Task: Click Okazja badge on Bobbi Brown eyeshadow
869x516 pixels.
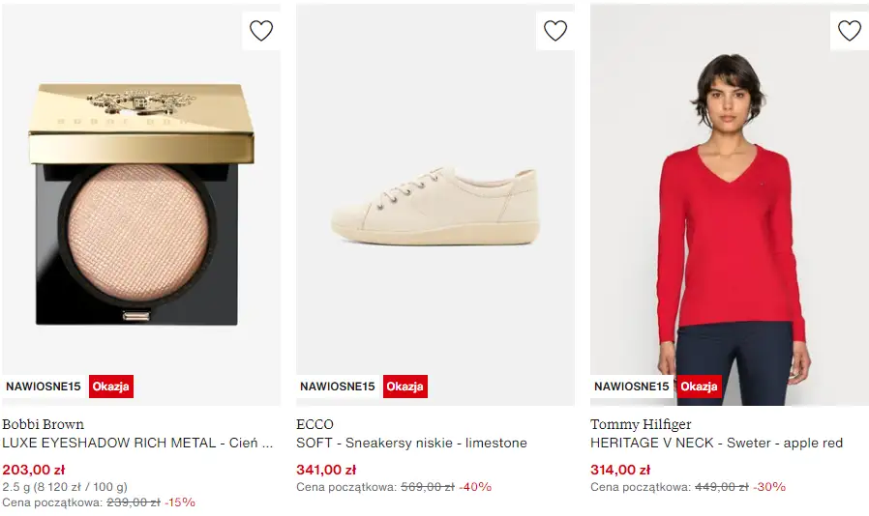Action: pos(111,387)
